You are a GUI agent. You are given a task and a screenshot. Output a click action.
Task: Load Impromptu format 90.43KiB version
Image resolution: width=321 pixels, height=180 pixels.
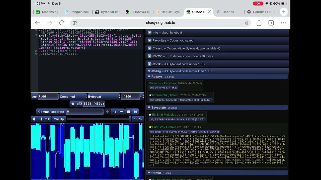pos(196,100)
